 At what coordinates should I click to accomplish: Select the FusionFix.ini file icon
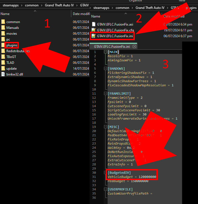[x=94, y=36]
